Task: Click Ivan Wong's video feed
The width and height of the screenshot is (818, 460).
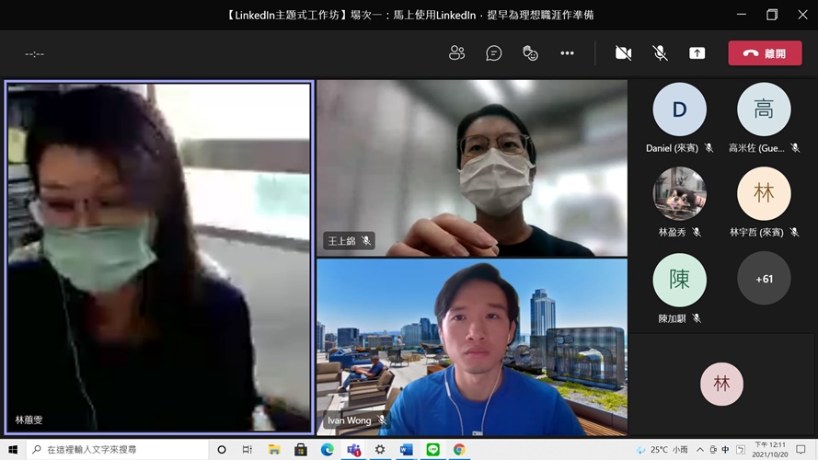Action: point(471,347)
